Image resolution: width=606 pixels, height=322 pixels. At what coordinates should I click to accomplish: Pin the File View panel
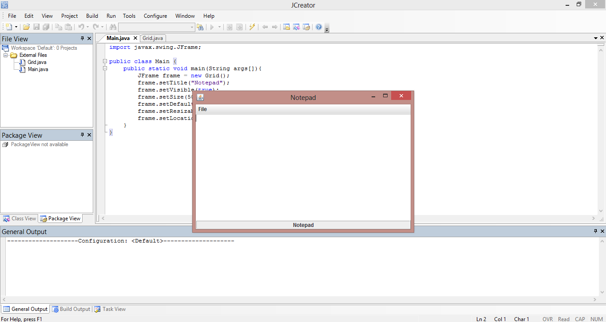(82, 39)
